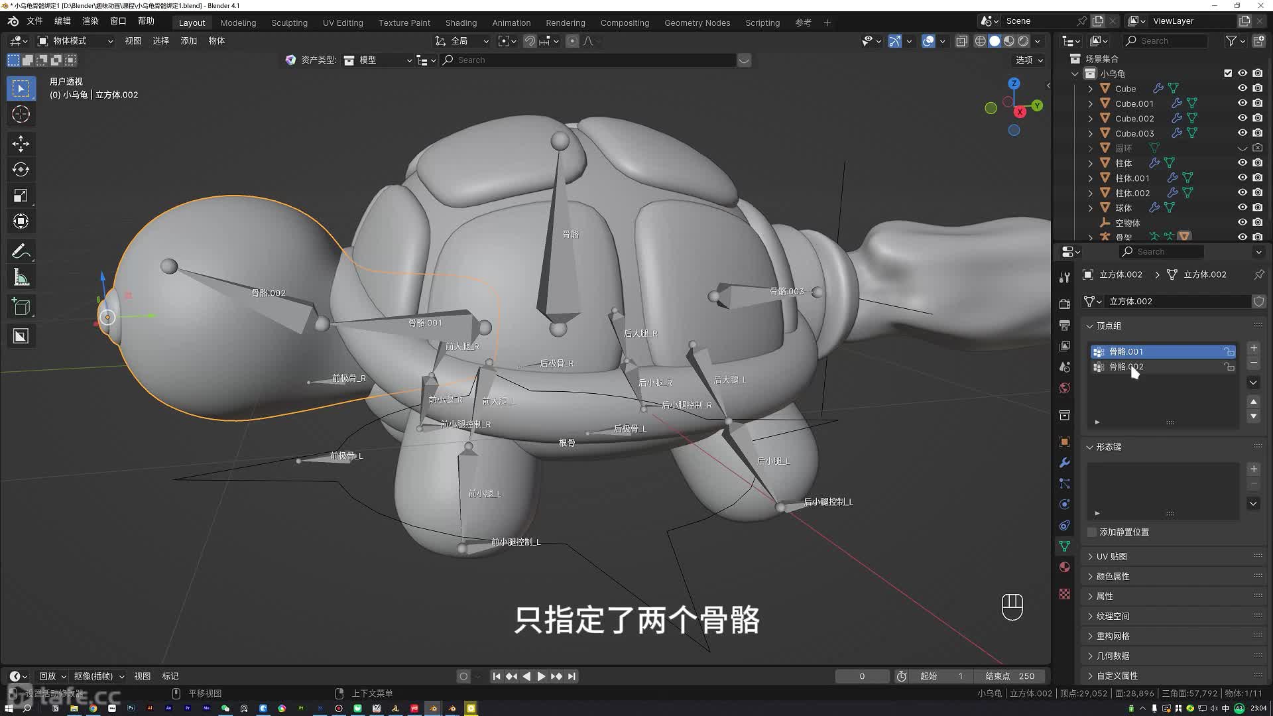Select the Scale tool
The width and height of the screenshot is (1273, 716).
[21, 196]
